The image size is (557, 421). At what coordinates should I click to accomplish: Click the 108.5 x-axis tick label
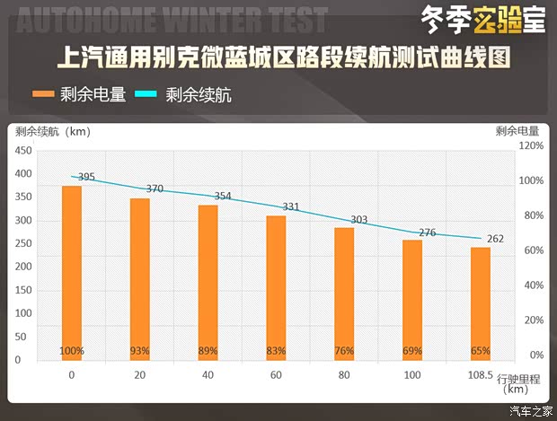pyautogui.click(x=481, y=375)
